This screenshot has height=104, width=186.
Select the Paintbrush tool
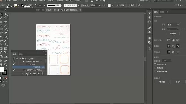tap(6, 29)
